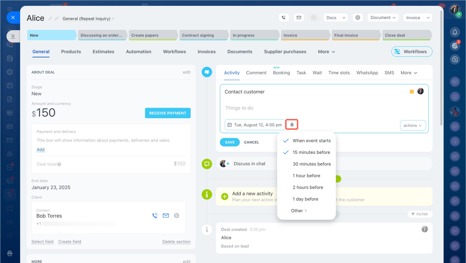Click the phone call icon in header
The width and height of the screenshot is (466, 263).
coord(284,17)
